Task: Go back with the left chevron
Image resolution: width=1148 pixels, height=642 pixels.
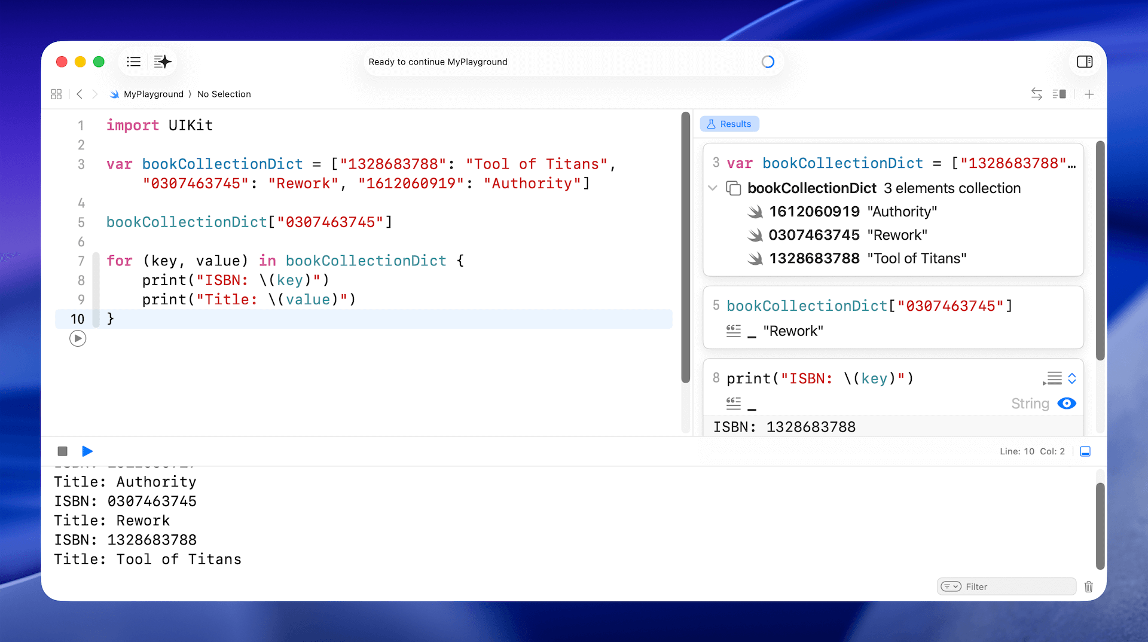Action: pyautogui.click(x=80, y=94)
